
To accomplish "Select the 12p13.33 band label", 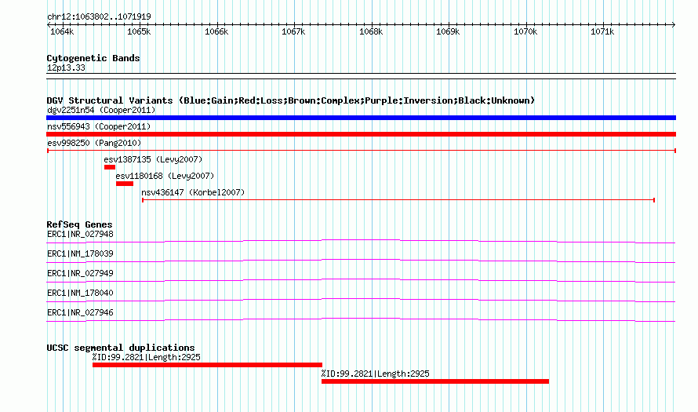I will [66, 67].
